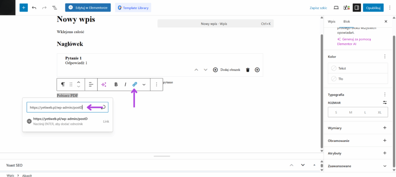This screenshot has width=396, height=177.
Task: Open the Tekst color swatch
Action: pyautogui.click(x=357, y=68)
